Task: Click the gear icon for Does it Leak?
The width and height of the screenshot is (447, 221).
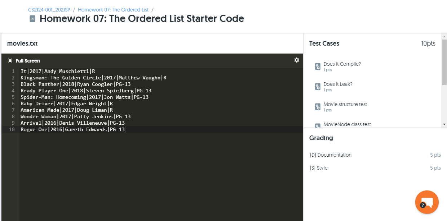Action: [x=318, y=87]
